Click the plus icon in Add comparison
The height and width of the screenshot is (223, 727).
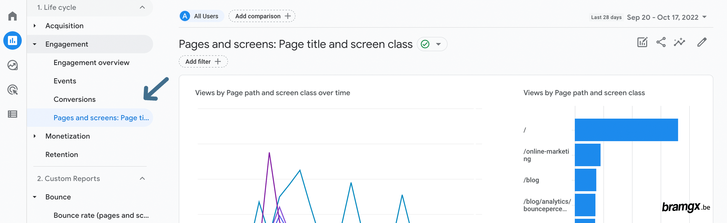[x=288, y=16]
